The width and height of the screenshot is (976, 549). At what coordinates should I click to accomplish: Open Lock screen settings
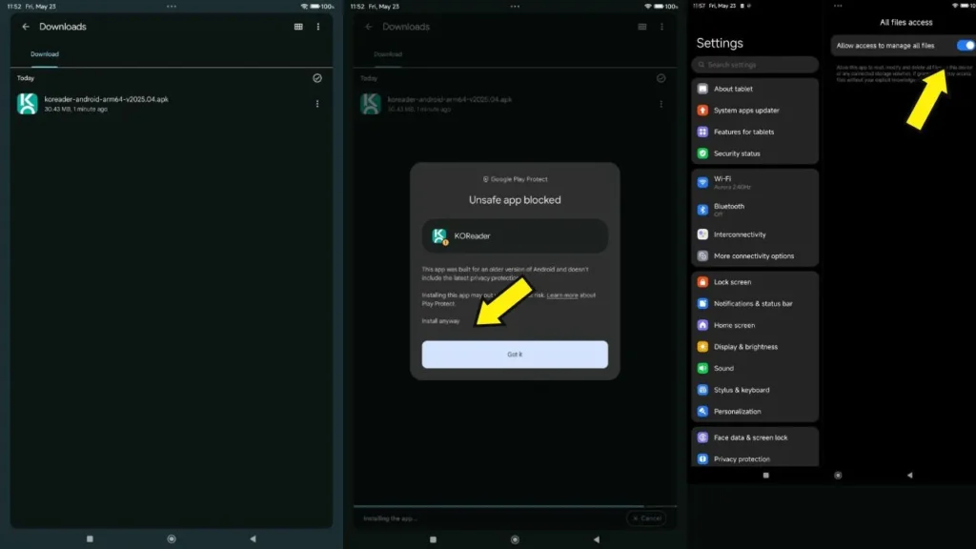click(x=755, y=282)
